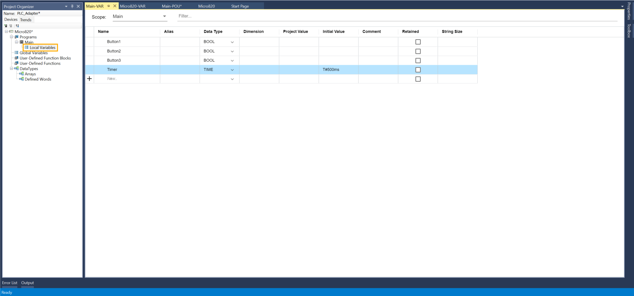Click the pin icon on Main-VAR tab
This screenshot has height=296, width=634.
click(108, 6)
